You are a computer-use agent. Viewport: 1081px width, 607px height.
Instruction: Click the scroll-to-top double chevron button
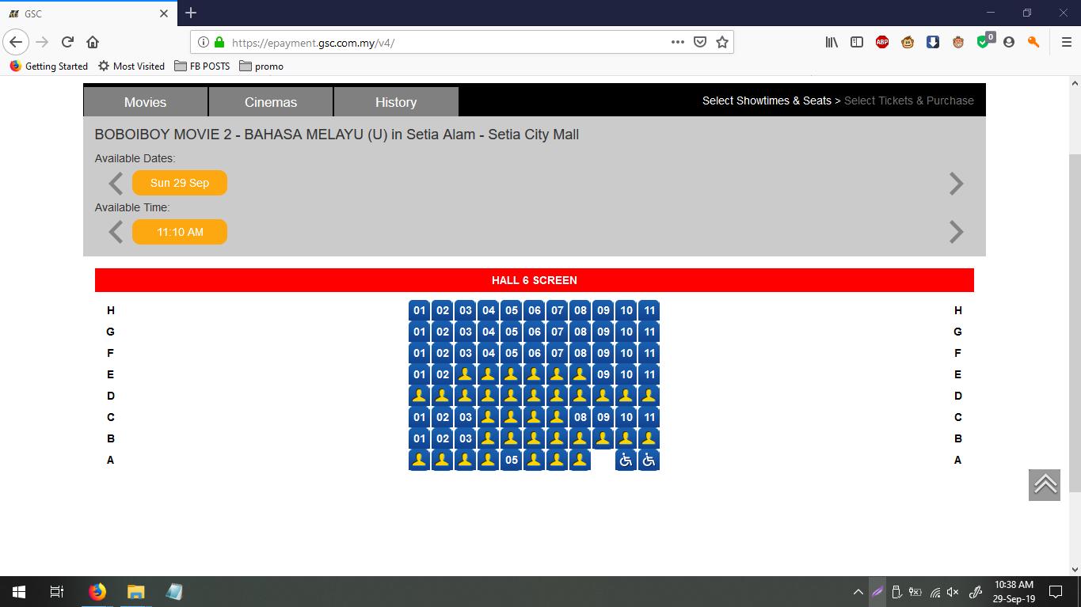(x=1045, y=484)
